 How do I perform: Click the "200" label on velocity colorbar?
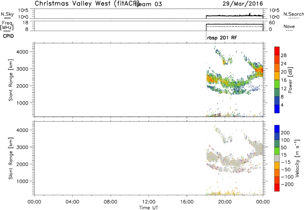pyautogui.click(x=285, y=133)
